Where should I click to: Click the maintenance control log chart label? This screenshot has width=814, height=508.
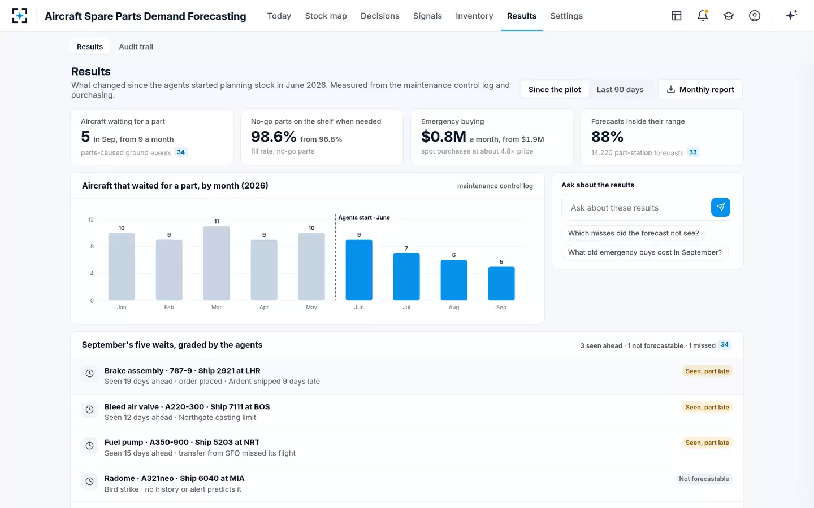[x=495, y=186]
